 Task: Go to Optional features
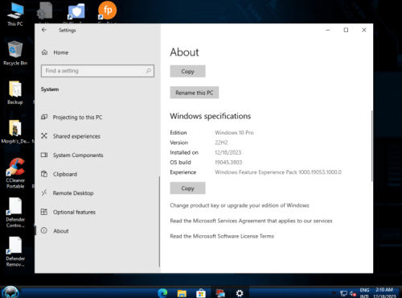(74, 212)
